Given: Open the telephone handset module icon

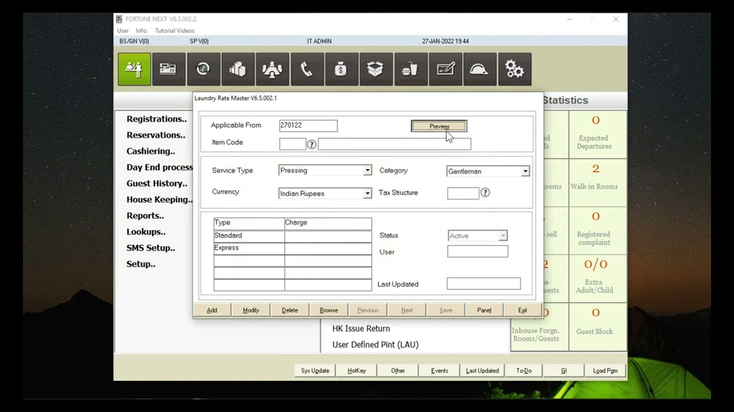Looking at the screenshot, I should tap(307, 69).
